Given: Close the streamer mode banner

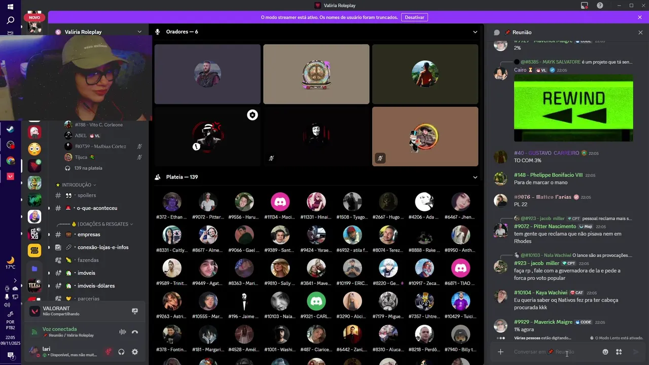Looking at the screenshot, I should 640,17.
